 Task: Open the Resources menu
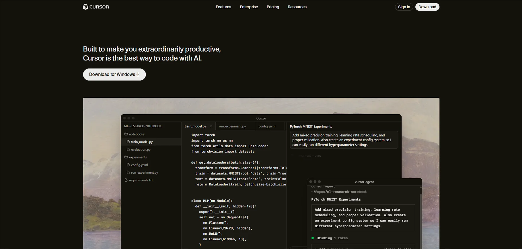[297, 7]
